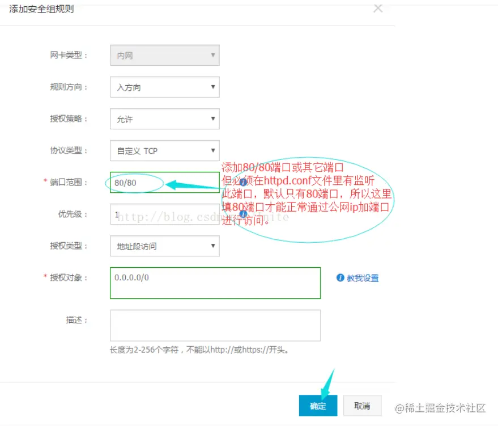
Task: Click the info icon beside 教我设置
Action: coord(340,278)
